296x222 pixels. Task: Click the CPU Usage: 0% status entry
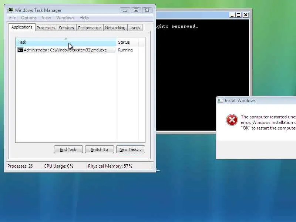pos(58,166)
